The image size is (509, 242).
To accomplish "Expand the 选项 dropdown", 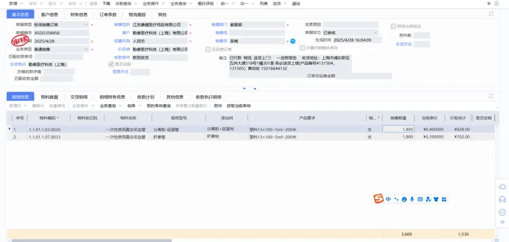I will coord(285,4).
